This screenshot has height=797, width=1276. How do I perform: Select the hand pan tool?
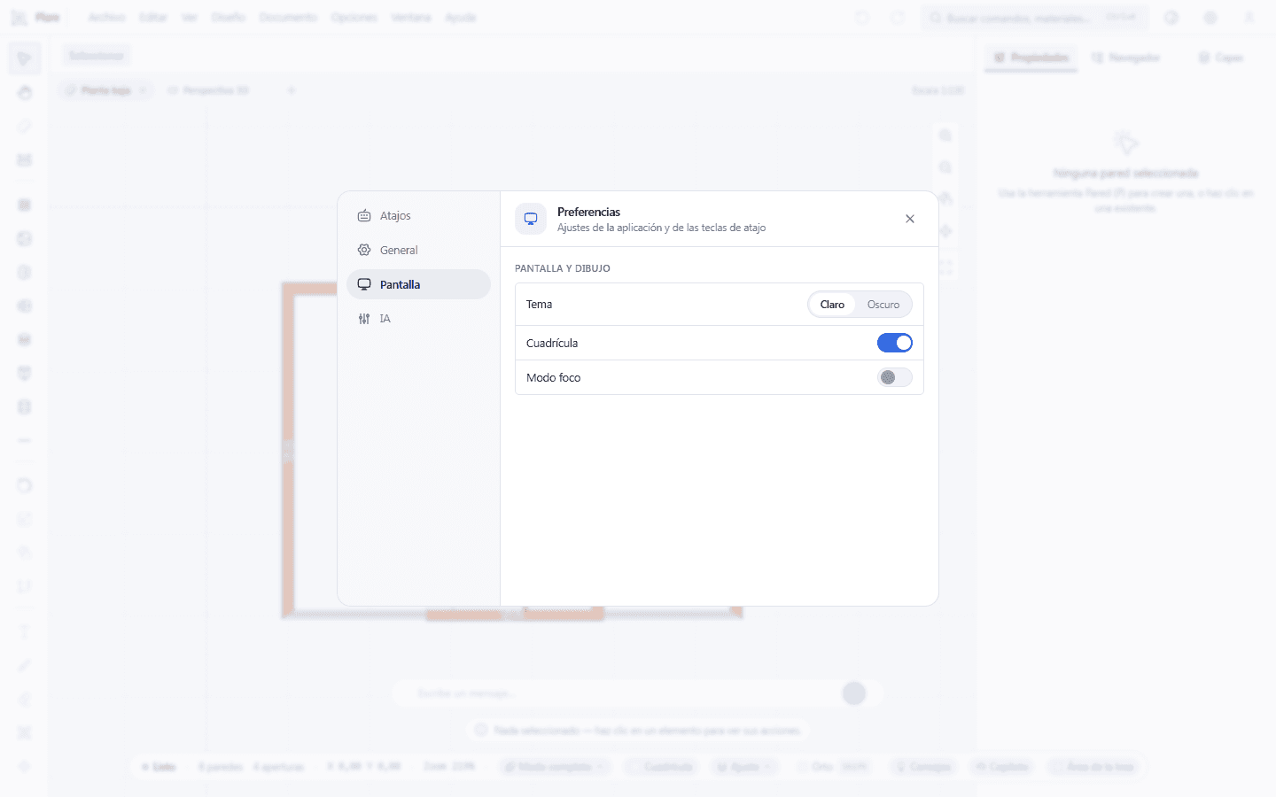pos(25,92)
